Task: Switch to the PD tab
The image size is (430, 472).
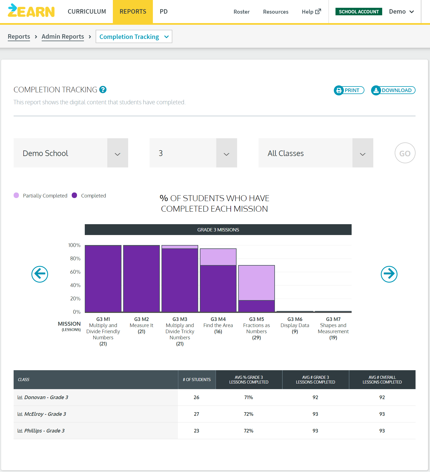Action: [164, 12]
